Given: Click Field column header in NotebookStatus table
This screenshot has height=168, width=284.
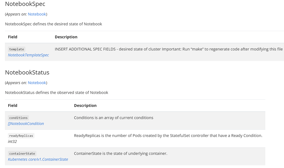Looking at the screenshot, I should click(13, 105).
